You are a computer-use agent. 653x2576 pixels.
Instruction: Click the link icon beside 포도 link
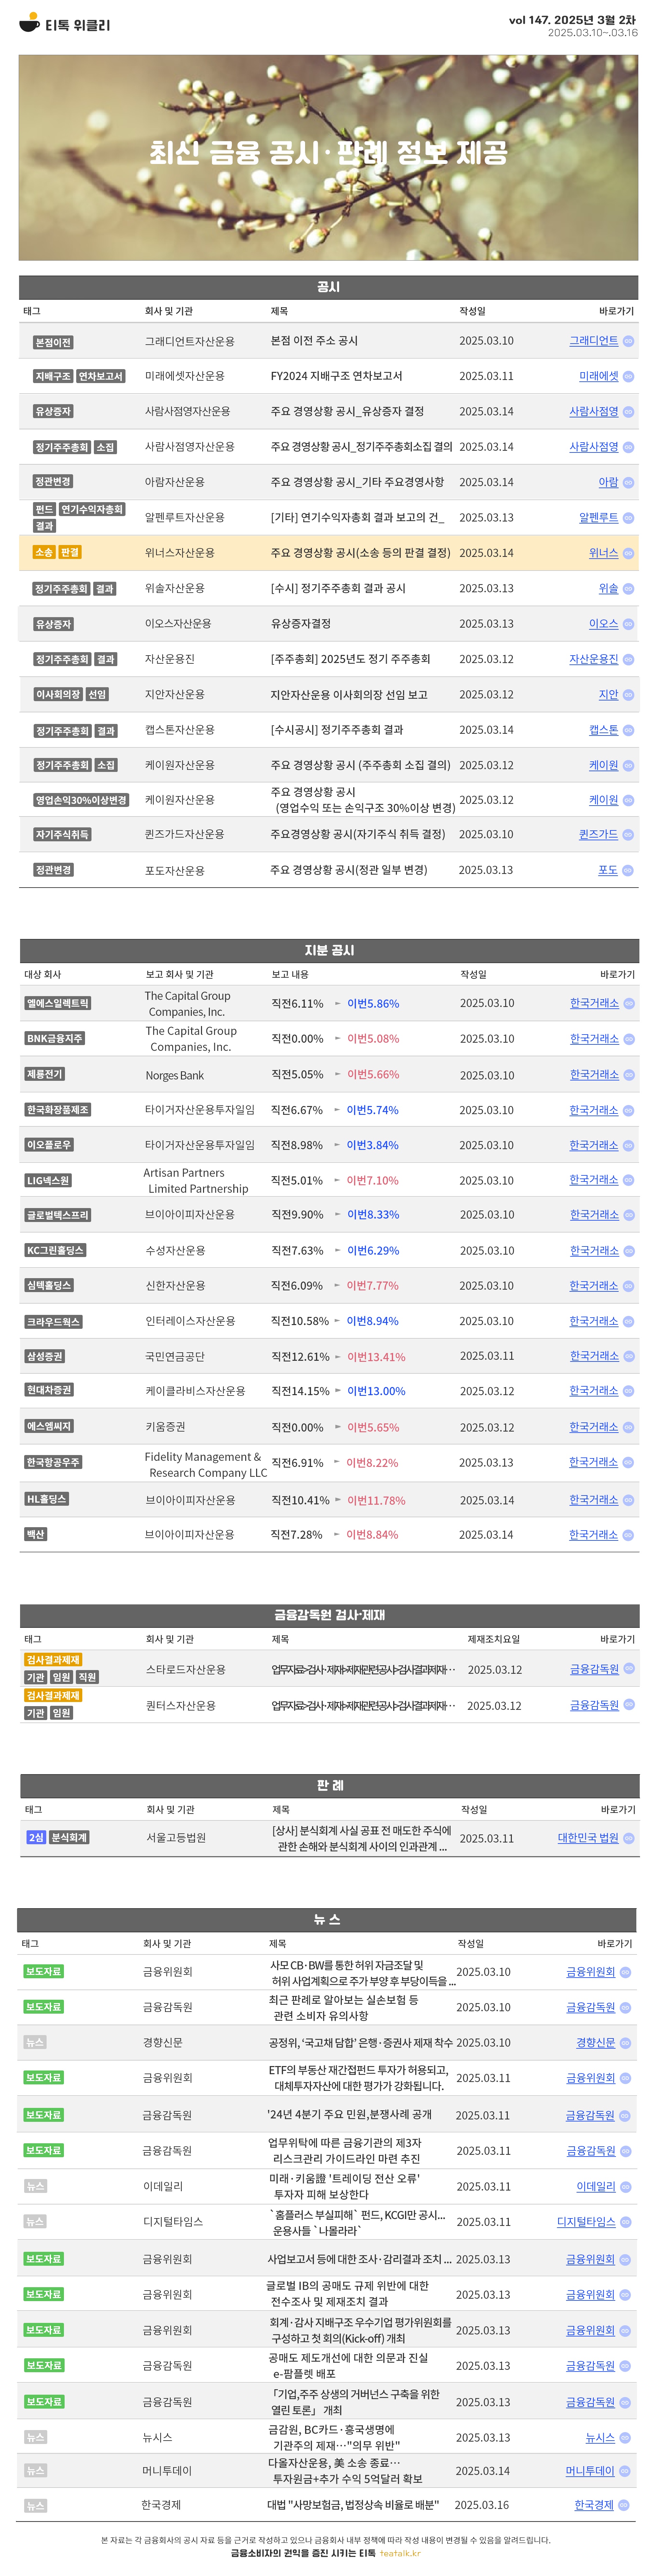pyautogui.click(x=628, y=870)
